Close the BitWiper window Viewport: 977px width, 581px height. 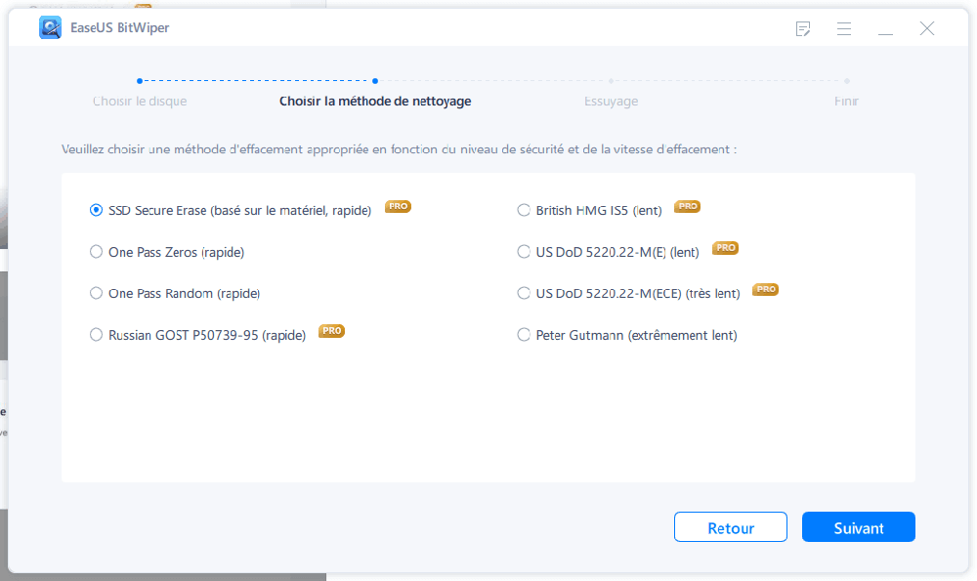926,28
